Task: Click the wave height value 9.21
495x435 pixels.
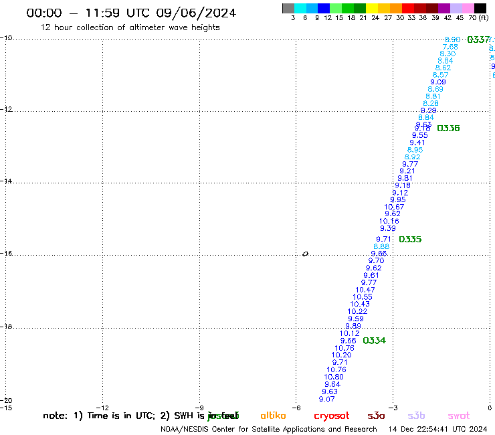Action: coord(407,171)
